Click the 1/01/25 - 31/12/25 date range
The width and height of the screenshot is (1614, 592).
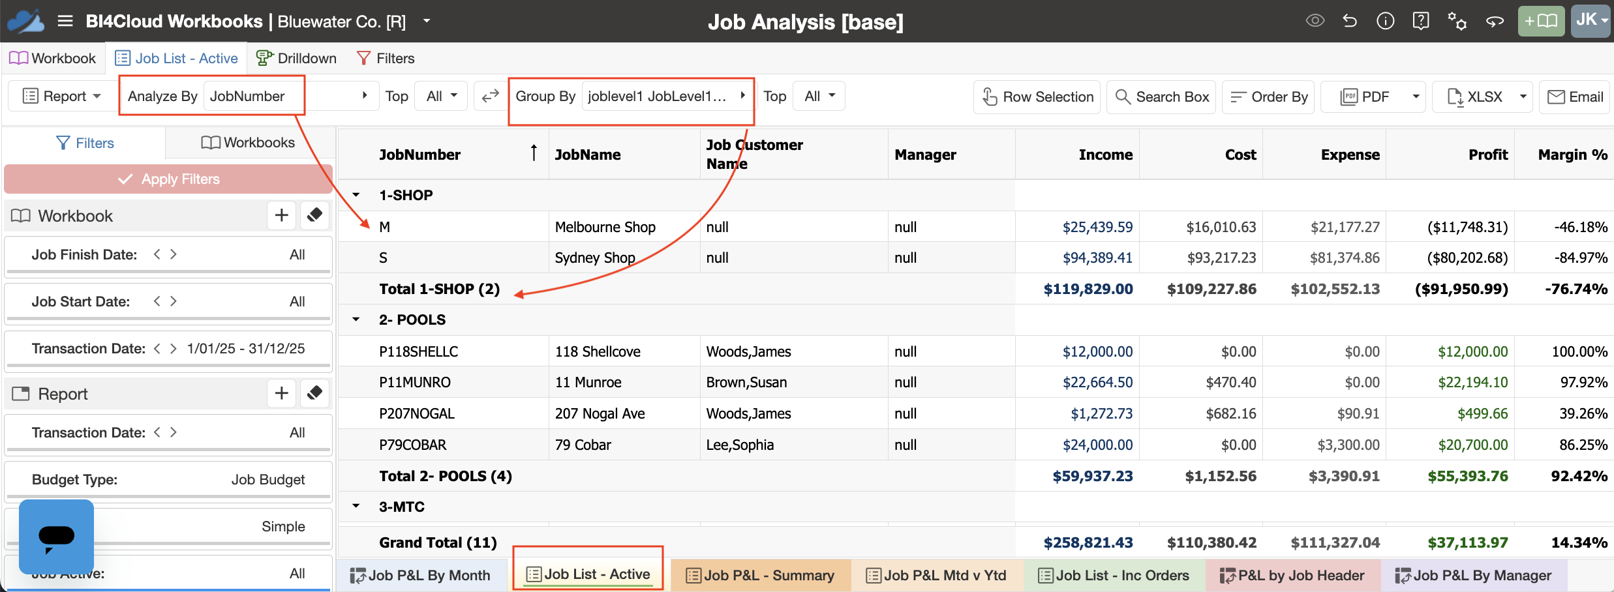click(x=246, y=349)
